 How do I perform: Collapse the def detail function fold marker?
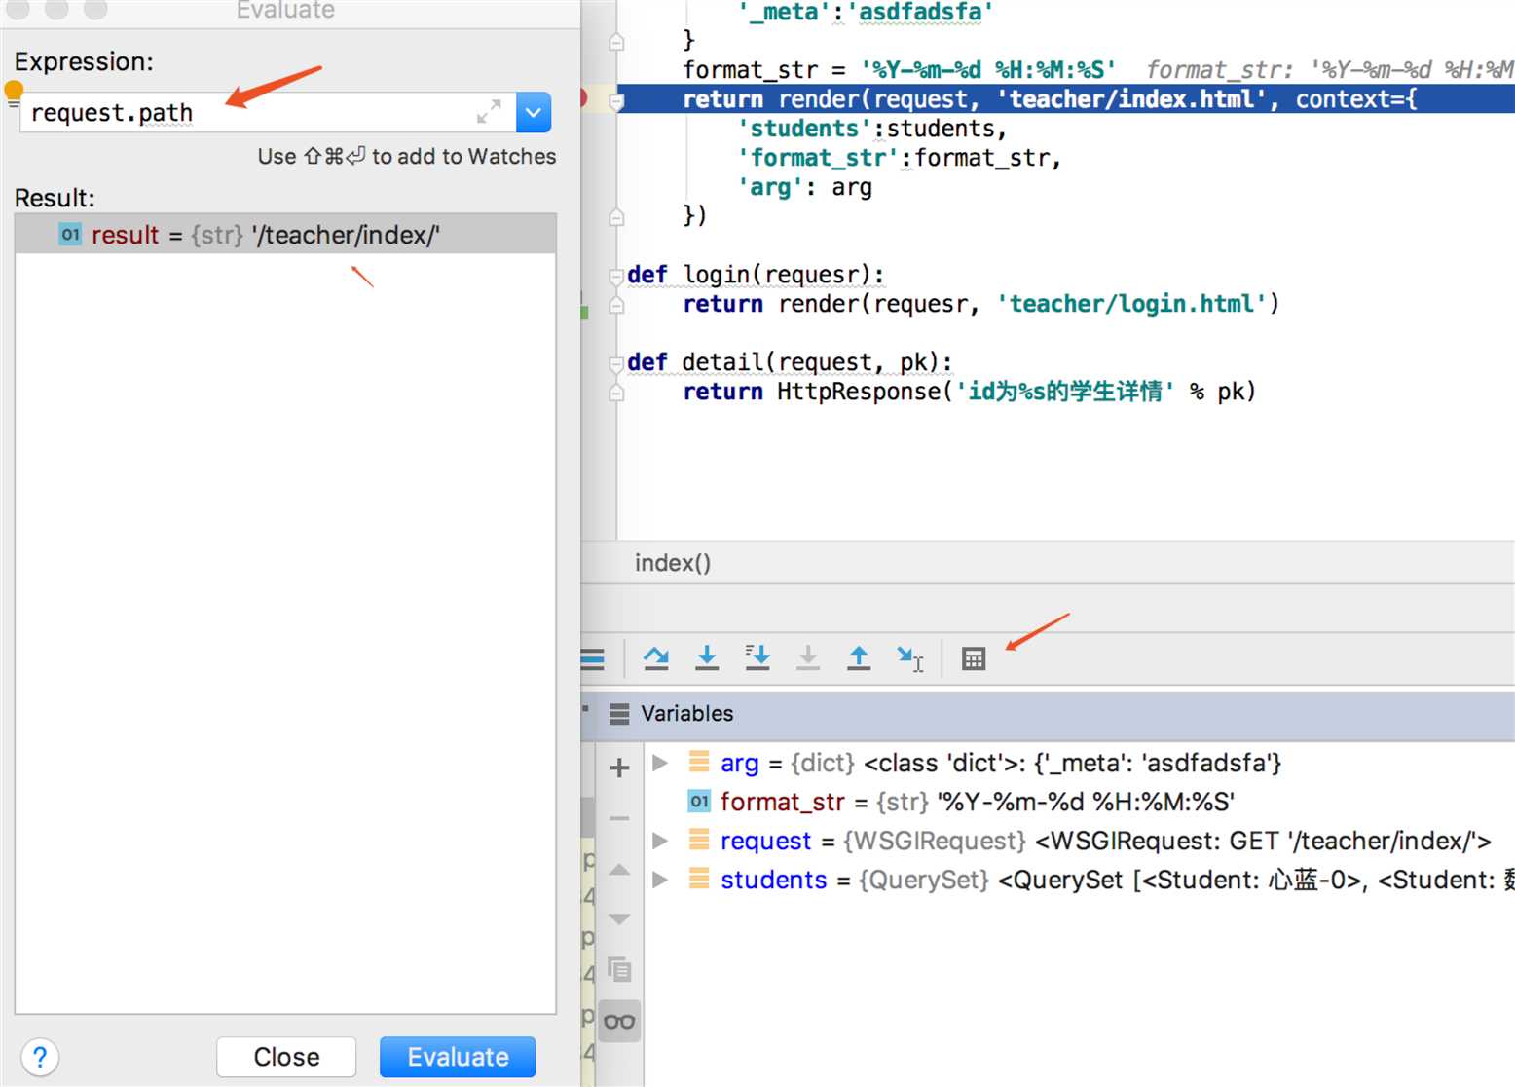click(x=615, y=363)
